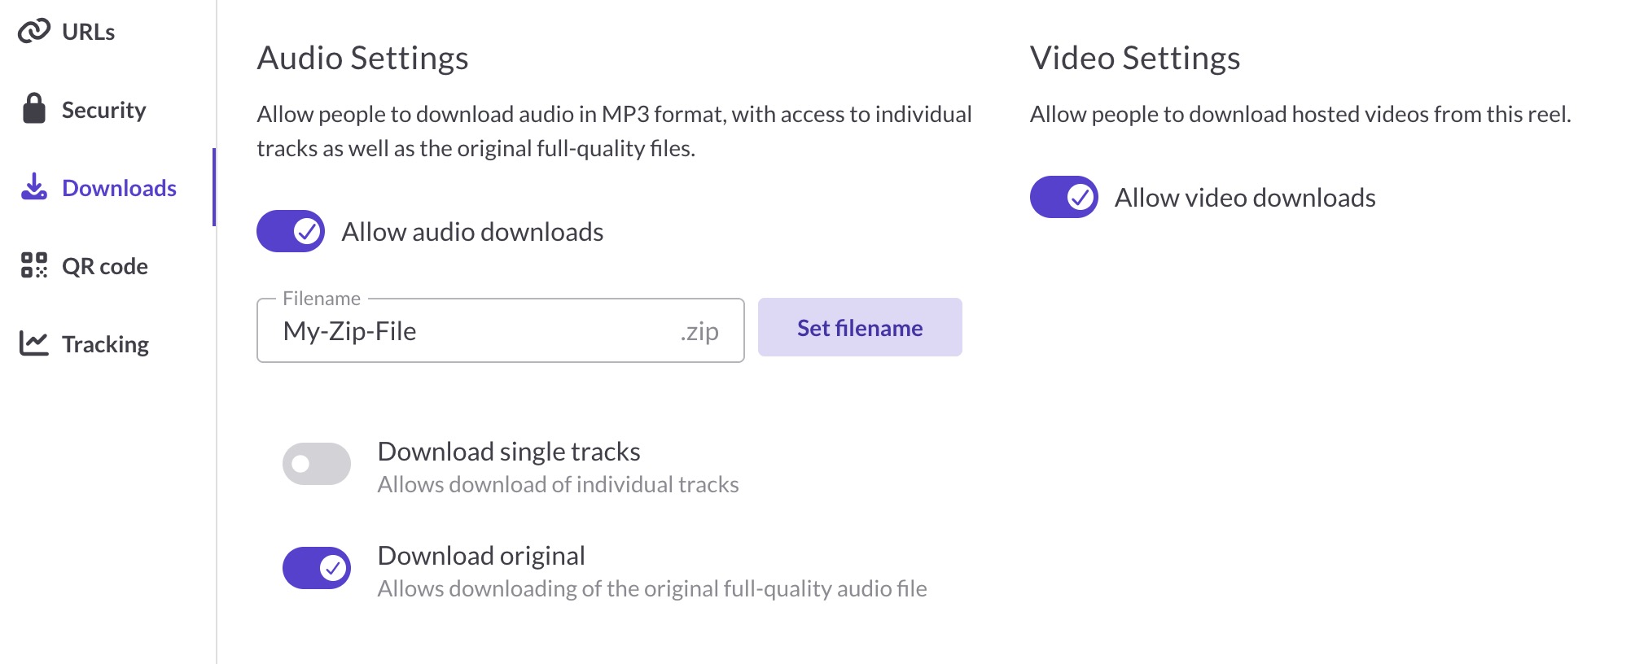Click the Downloads arrow icon in sidebar
The height and width of the screenshot is (664, 1635).
[x=34, y=186]
